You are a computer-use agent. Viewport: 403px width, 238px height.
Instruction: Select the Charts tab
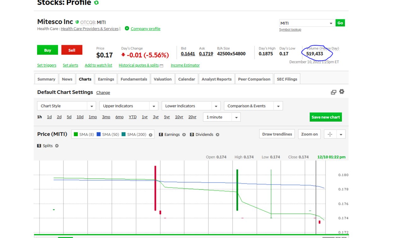point(85,79)
